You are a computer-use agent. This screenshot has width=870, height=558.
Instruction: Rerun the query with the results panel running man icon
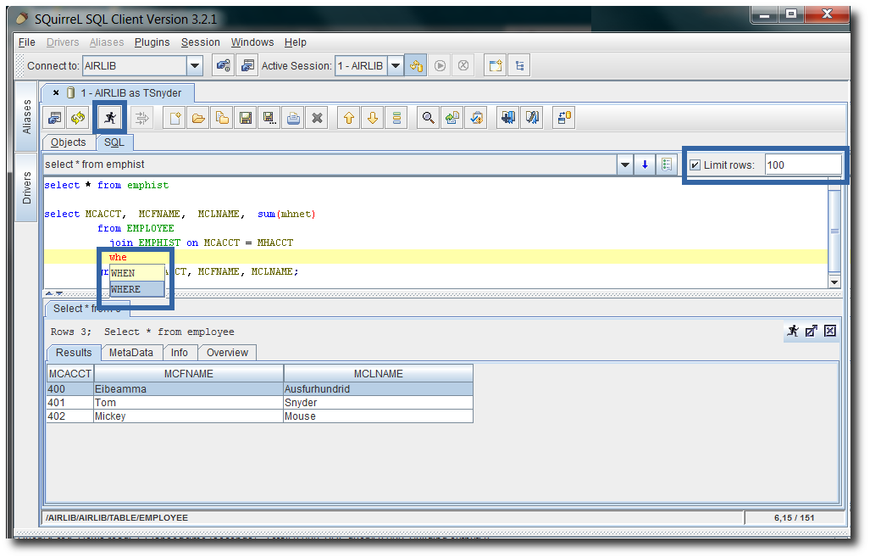(794, 331)
